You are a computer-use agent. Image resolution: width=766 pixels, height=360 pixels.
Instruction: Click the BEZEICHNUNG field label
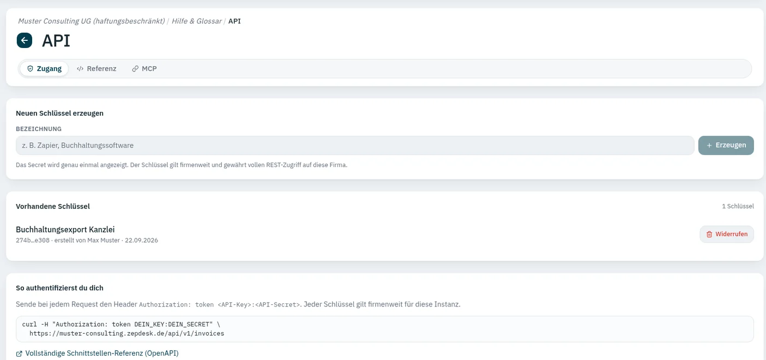tap(39, 129)
